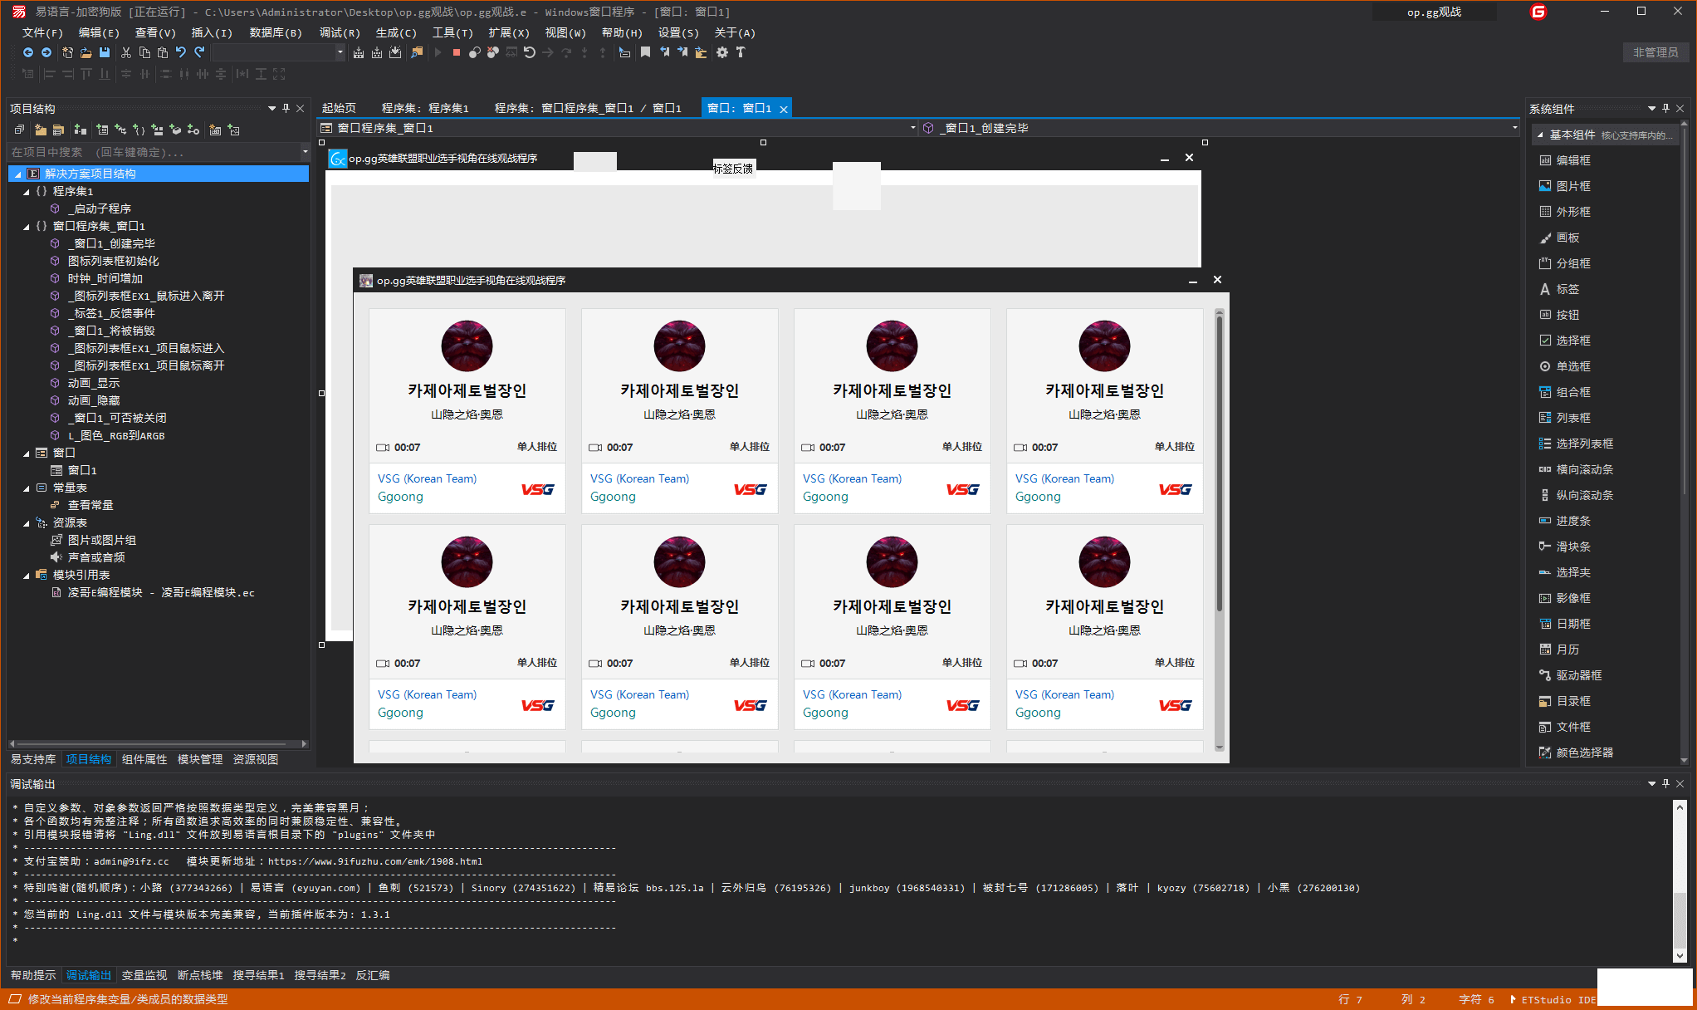Close the 窗口: 窗口1 tab
The image size is (1697, 1010).
783,109
